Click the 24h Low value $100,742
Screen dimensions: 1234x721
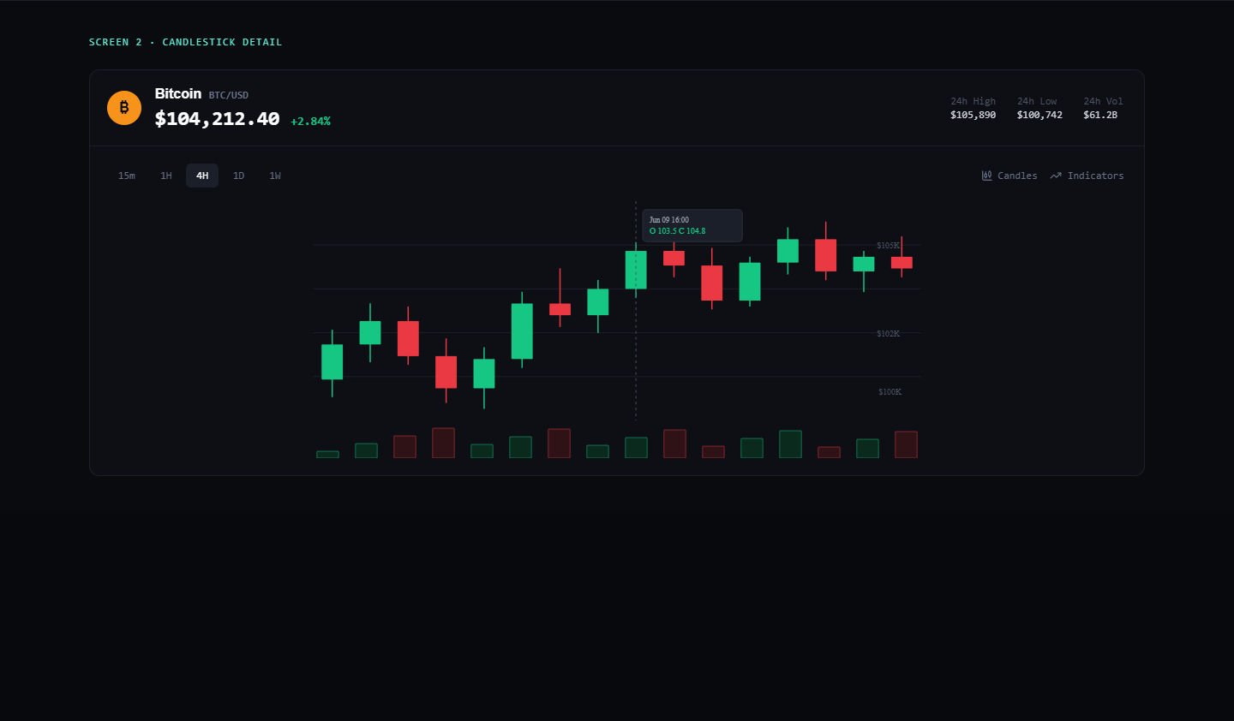[x=1039, y=115]
